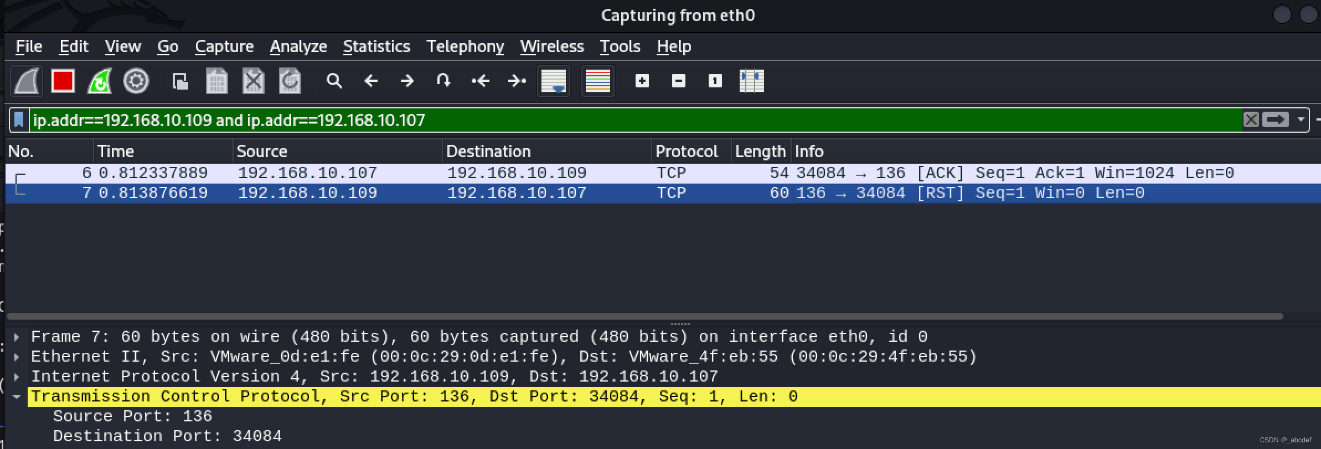Sort by the No. column header
Screen dimensions: 1321x449
click(49, 152)
